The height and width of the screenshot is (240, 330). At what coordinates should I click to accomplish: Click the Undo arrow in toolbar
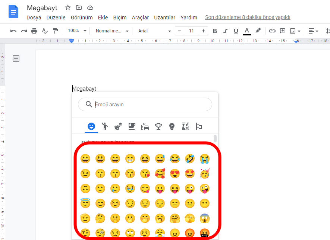(13, 31)
